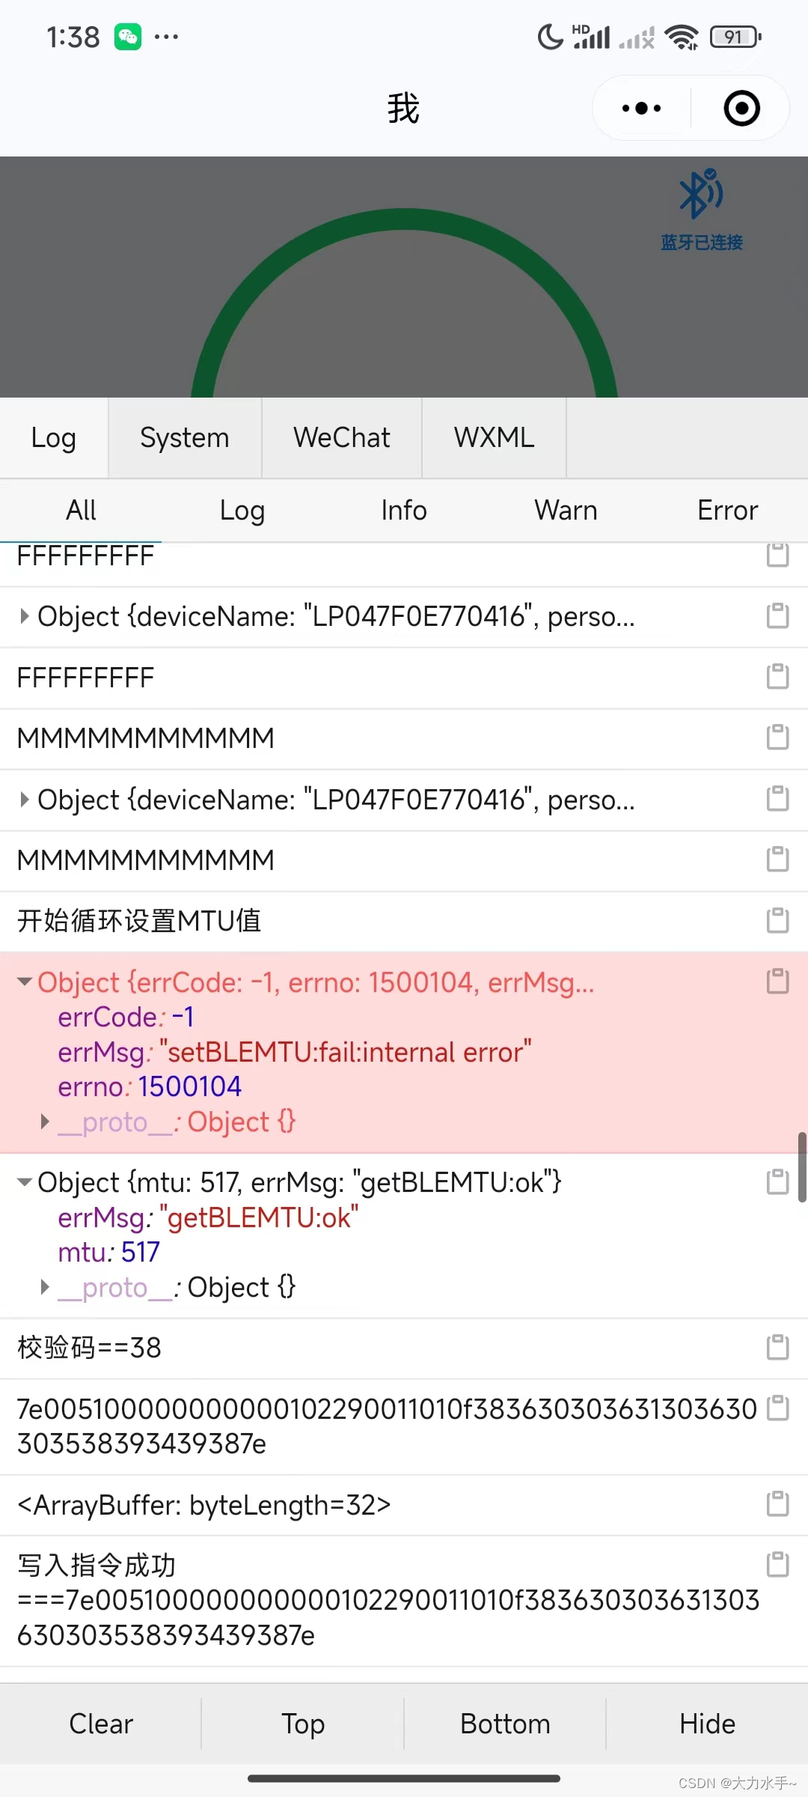Expand __proto__ under getBLEMTU:ok object
Viewport: 808px width, 1797px height.
(x=45, y=1287)
